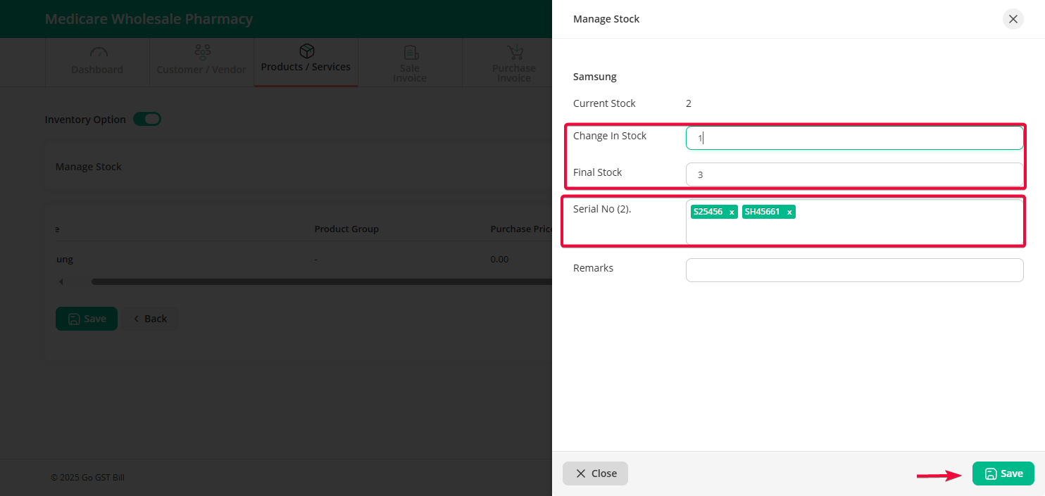Click the left scroll arrow of table
Screen dimensions: 1045x496
[x=61, y=282]
